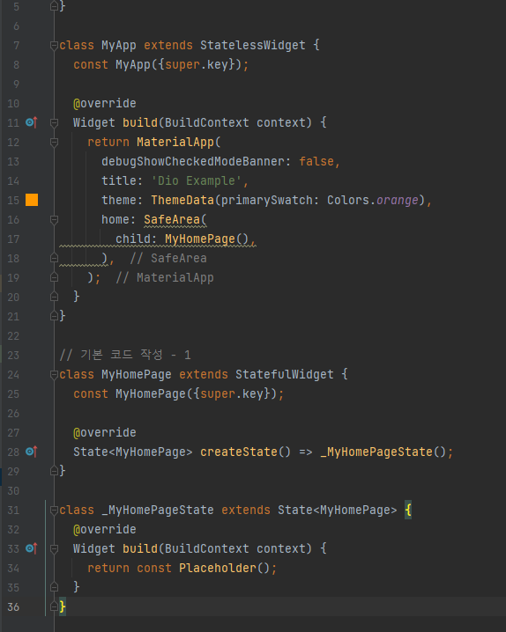Click the Placeholder() widget call
Viewport: 506px width, 632px height.
(x=225, y=568)
